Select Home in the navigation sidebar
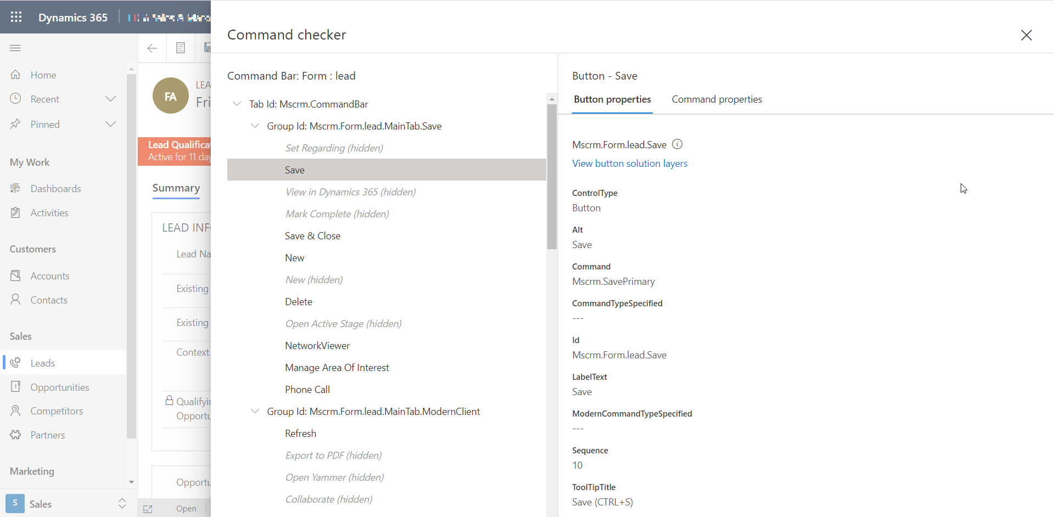 (43, 75)
